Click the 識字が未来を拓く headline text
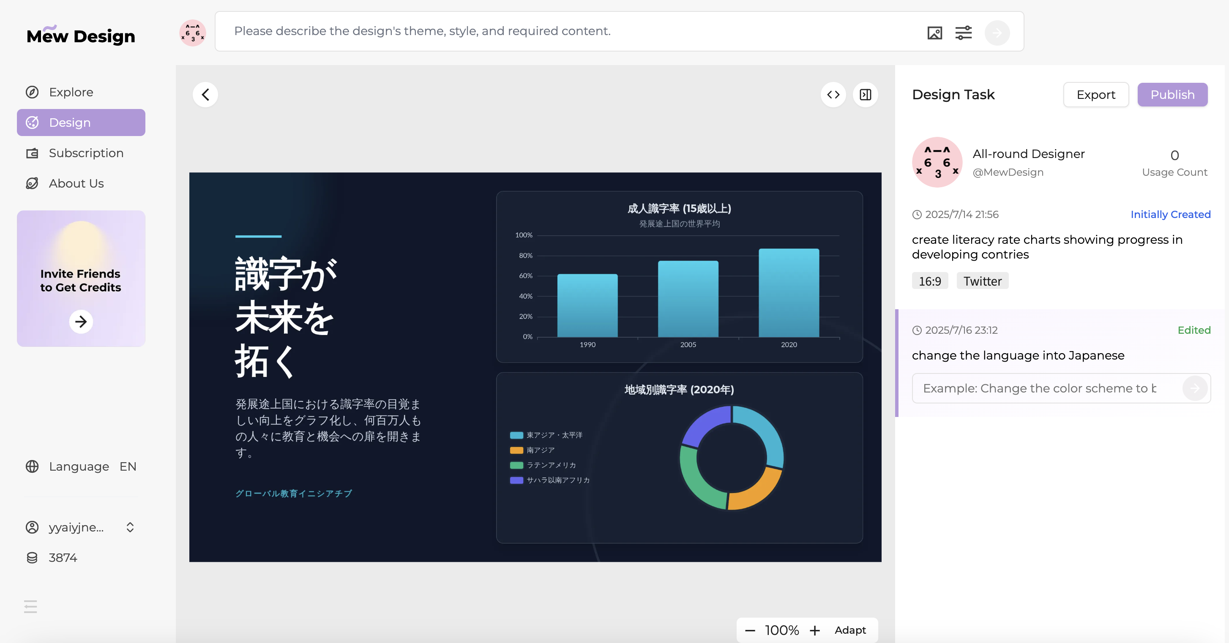The width and height of the screenshot is (1229, 643). coord(286,317)
